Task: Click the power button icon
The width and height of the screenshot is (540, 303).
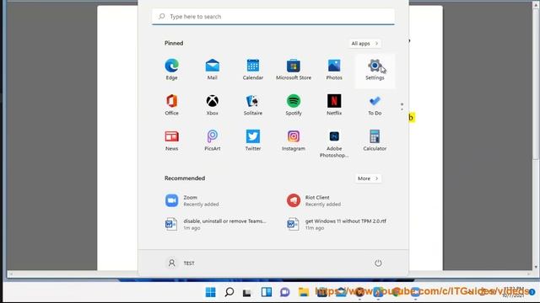Action: tap(378, 263)
